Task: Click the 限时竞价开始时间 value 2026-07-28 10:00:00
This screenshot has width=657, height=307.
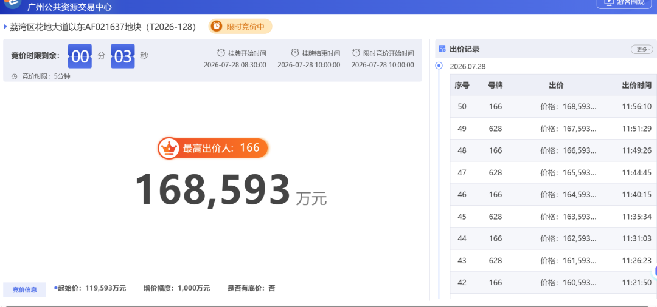Action: click(x=383, y=65)
